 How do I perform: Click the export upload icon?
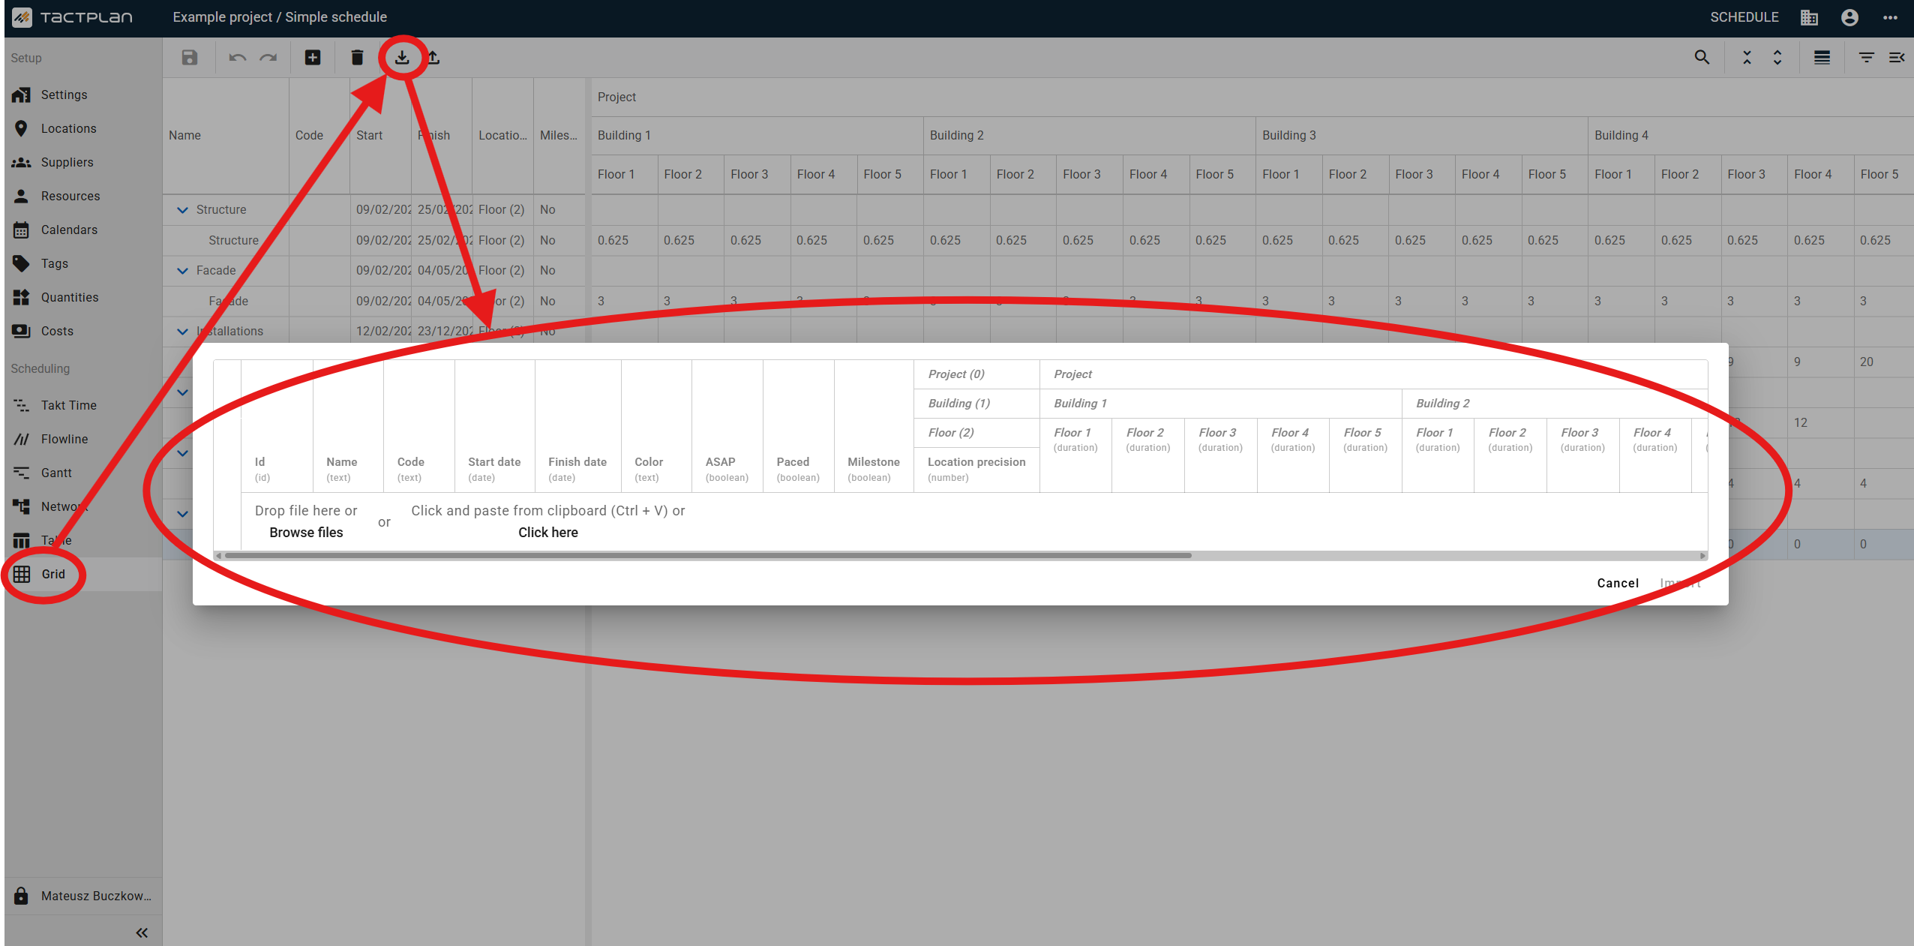pyautogui.click(x=433, y=58)
